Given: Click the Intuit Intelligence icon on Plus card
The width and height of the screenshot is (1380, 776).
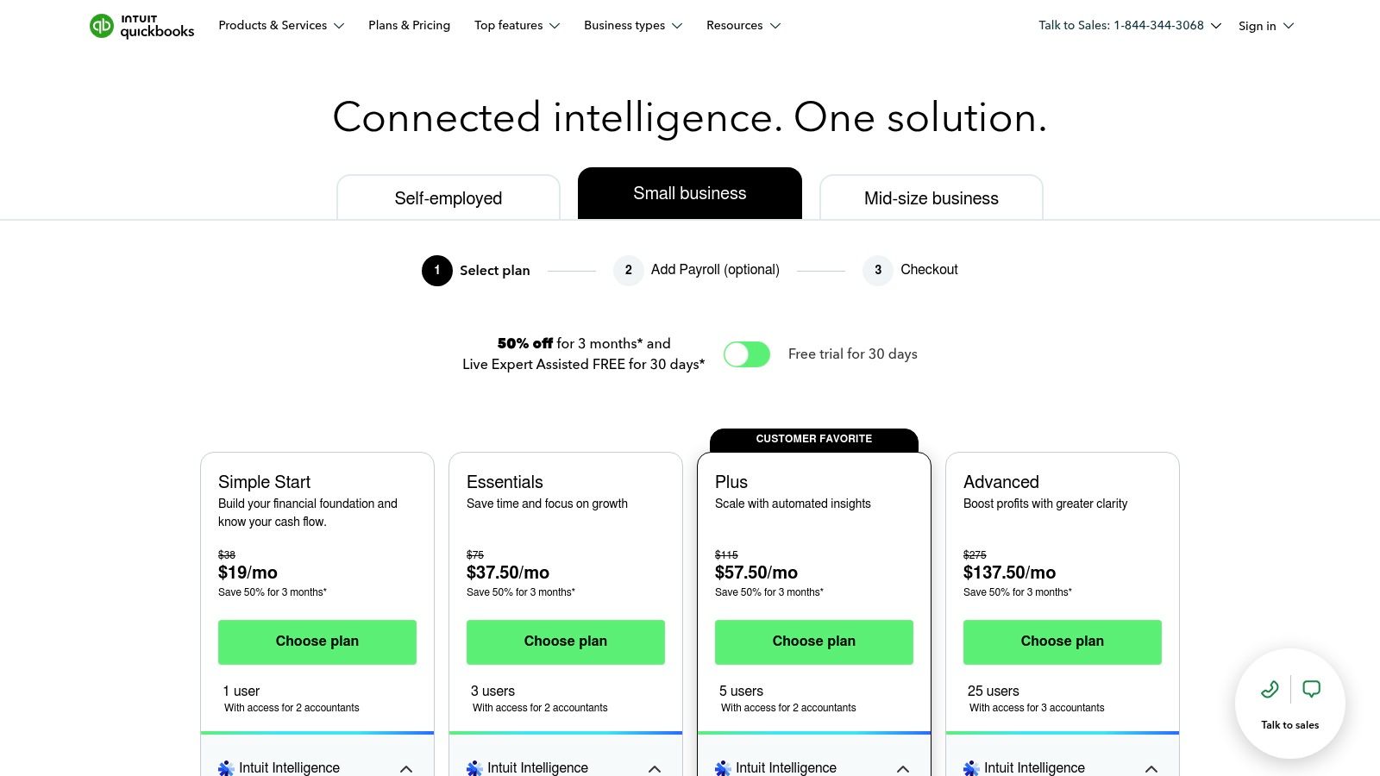Looking at the screenshot, I should [723, 767].
